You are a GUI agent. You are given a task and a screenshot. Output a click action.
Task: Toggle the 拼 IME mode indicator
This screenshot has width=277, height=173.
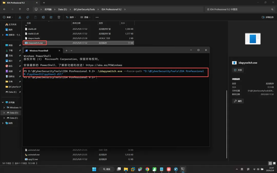[x=248, y=169]
